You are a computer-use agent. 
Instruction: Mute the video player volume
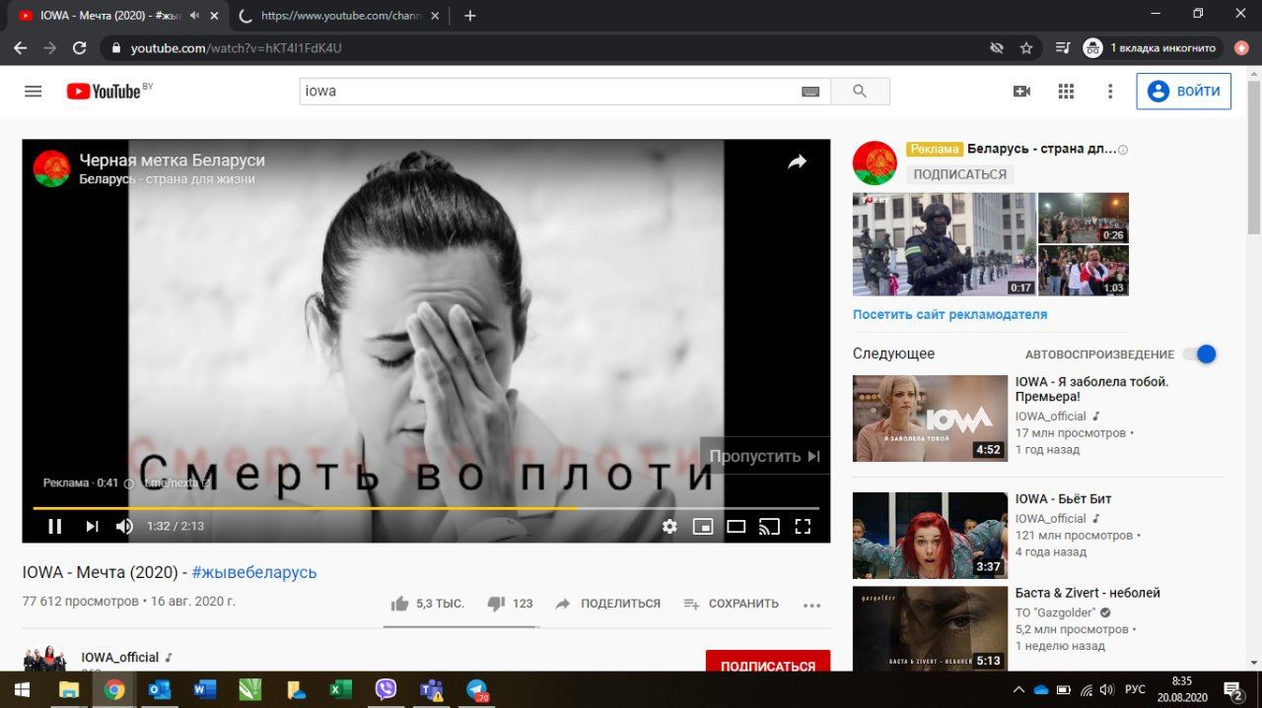124,526
